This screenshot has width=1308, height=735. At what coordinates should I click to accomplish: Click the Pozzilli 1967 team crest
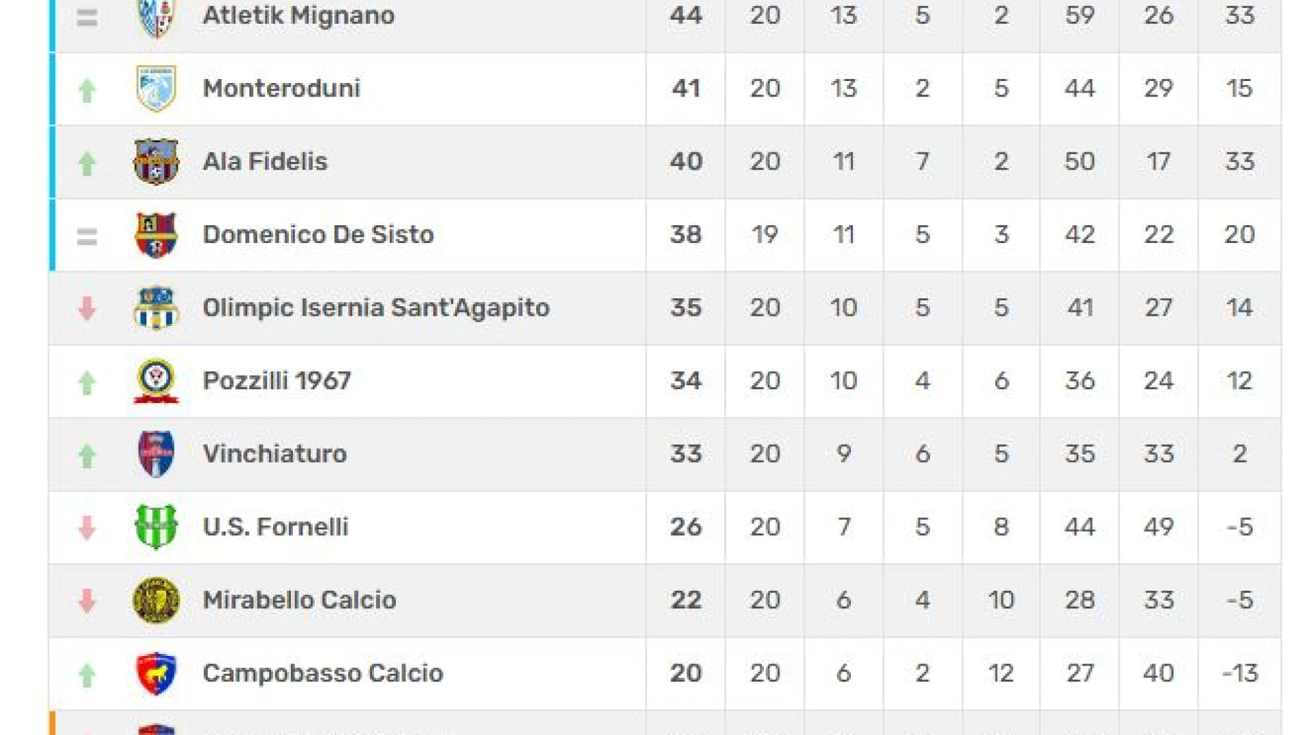pos(156,381)
